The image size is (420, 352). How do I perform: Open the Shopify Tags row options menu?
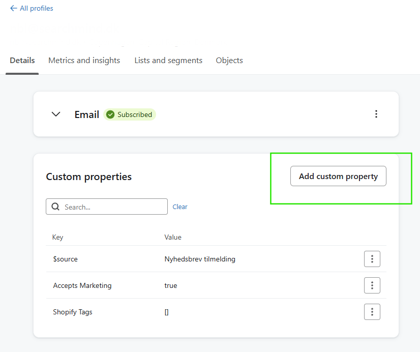point(372,312)
